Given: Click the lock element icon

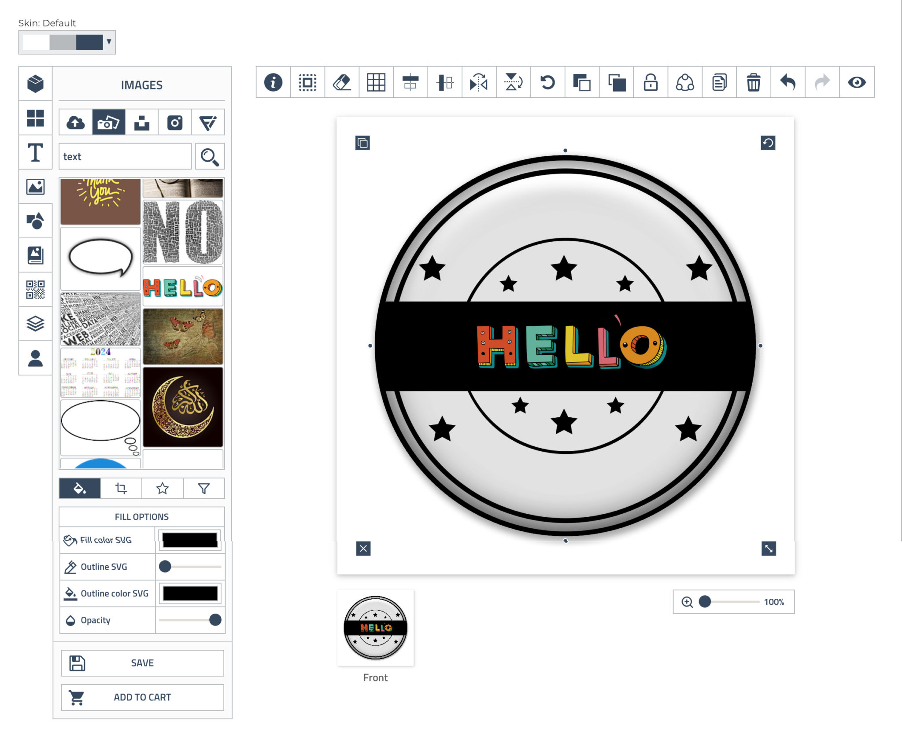Looking at the screenshot, I should [x=650, y=82].
